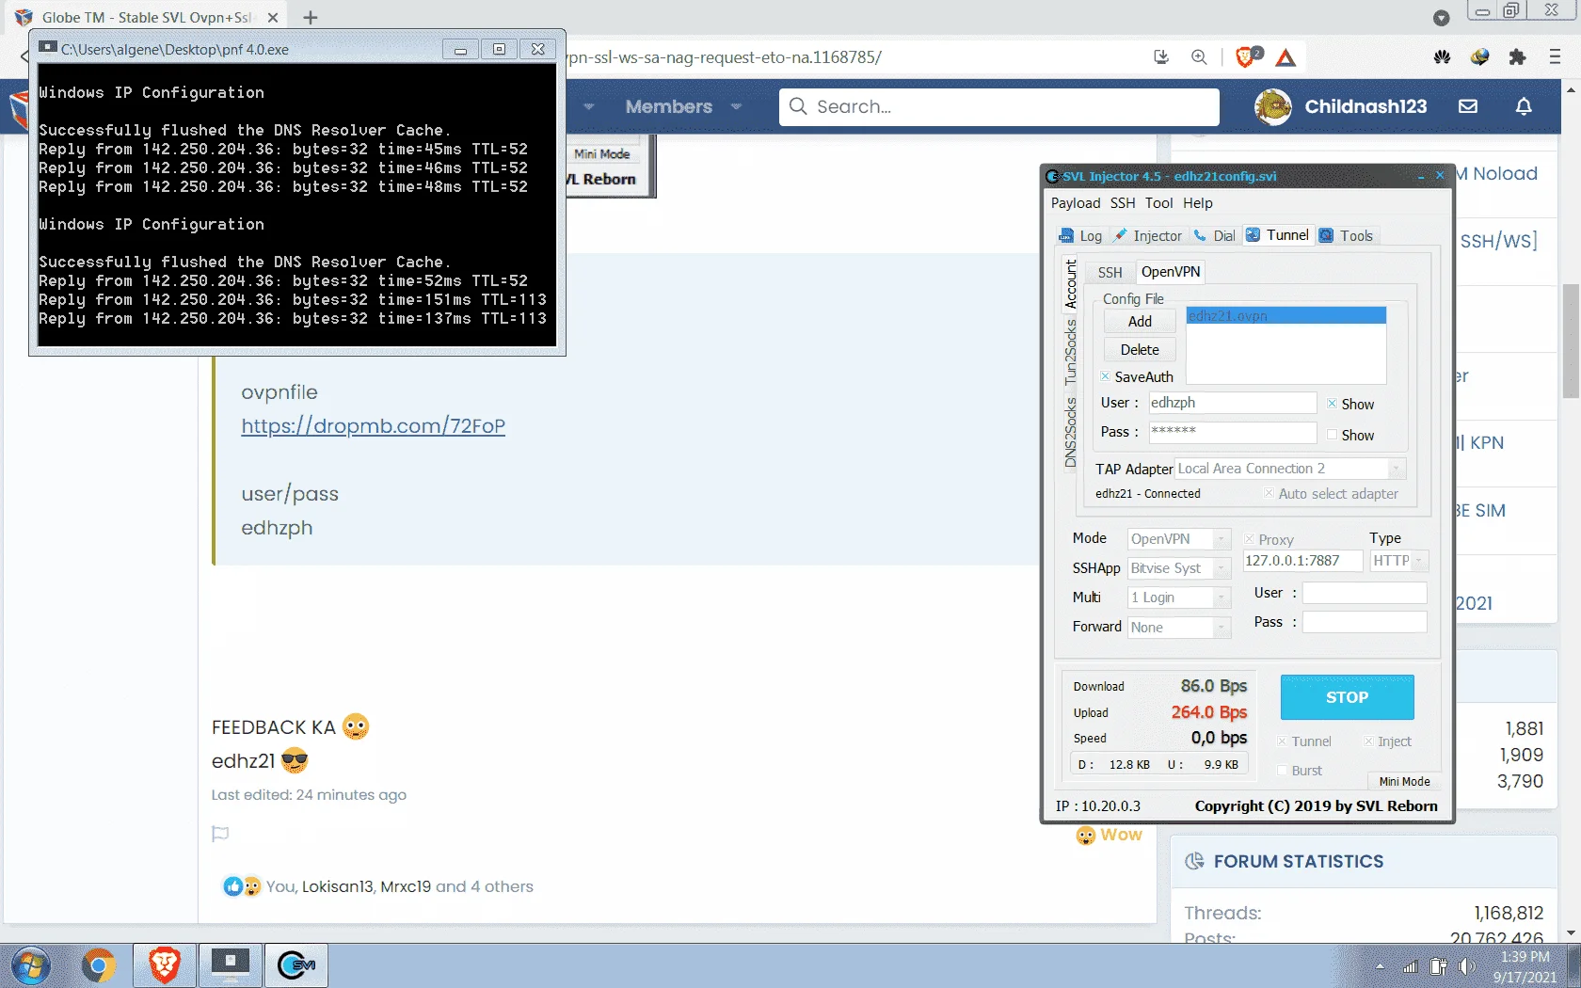Open the notifications bell icon
This screenshot has height=988, width=1581.
(1524, 107)
